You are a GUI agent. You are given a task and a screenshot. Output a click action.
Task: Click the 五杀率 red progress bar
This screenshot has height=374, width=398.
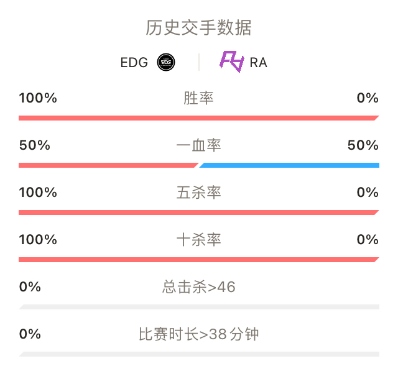(199, 212)
